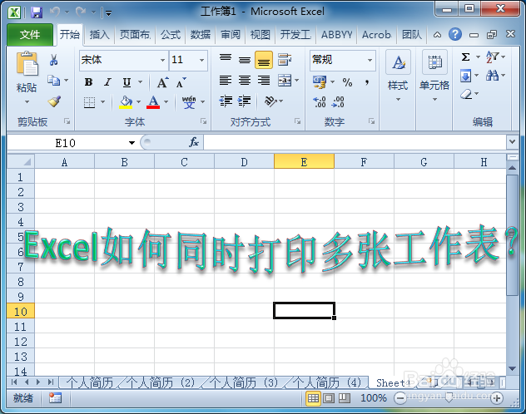Save the workbook from quick access
The height and width of the screenshot is (414, 526).
point(37,12)
